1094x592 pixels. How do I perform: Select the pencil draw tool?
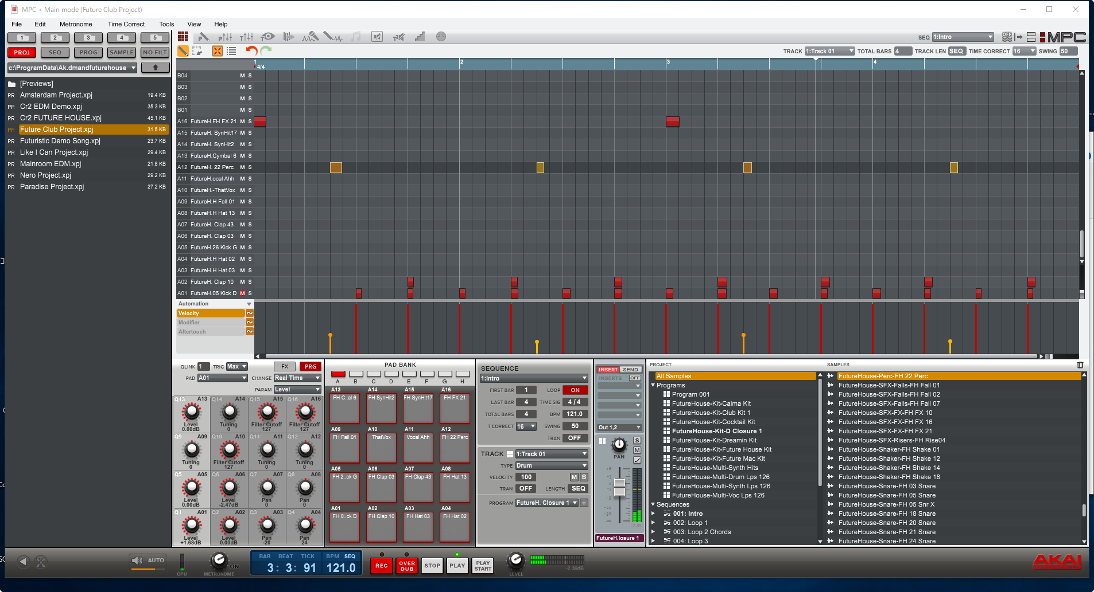[x=183, y=51]
